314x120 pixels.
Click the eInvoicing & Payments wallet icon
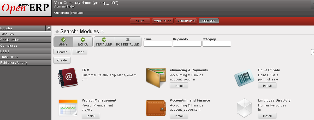pyautogui.click(x=156, y=77)
